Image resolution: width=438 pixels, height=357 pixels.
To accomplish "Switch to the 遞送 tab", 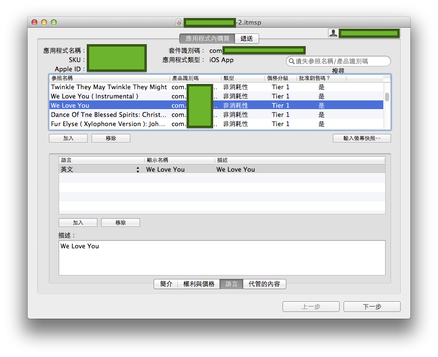I will [x=247, y=39].
